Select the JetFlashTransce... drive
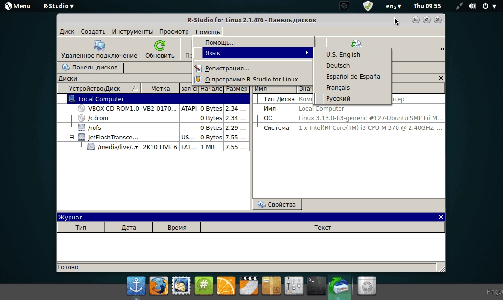503x300 pixels. [x=113, y=137]
